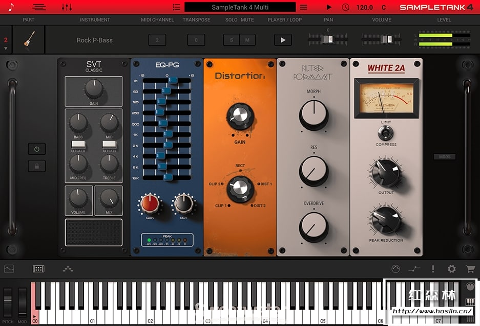This screenshot has height=326, width=480.
Task: Click the SVT Volume knob
Action: pyautogui.click(x=78, y=198)
